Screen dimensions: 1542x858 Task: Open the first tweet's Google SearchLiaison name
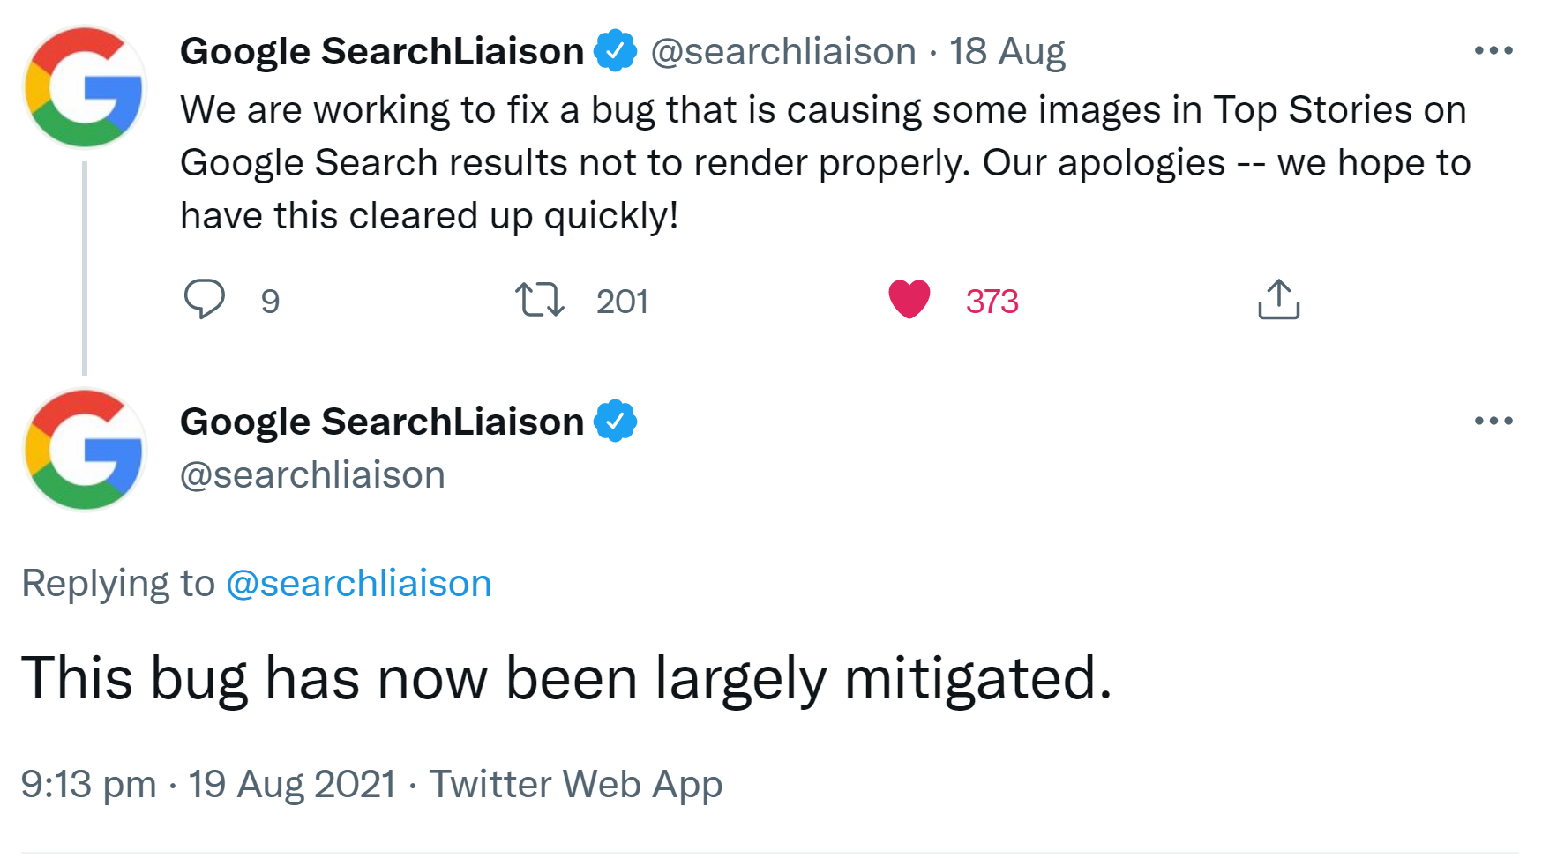pos(381,51)
